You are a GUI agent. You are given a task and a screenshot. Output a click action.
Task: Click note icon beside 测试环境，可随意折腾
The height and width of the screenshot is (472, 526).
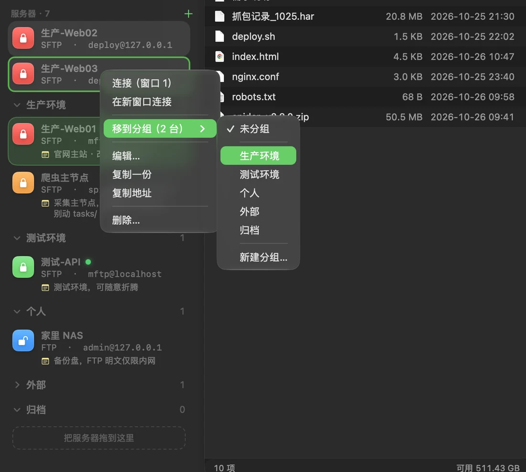coord(45,287)
